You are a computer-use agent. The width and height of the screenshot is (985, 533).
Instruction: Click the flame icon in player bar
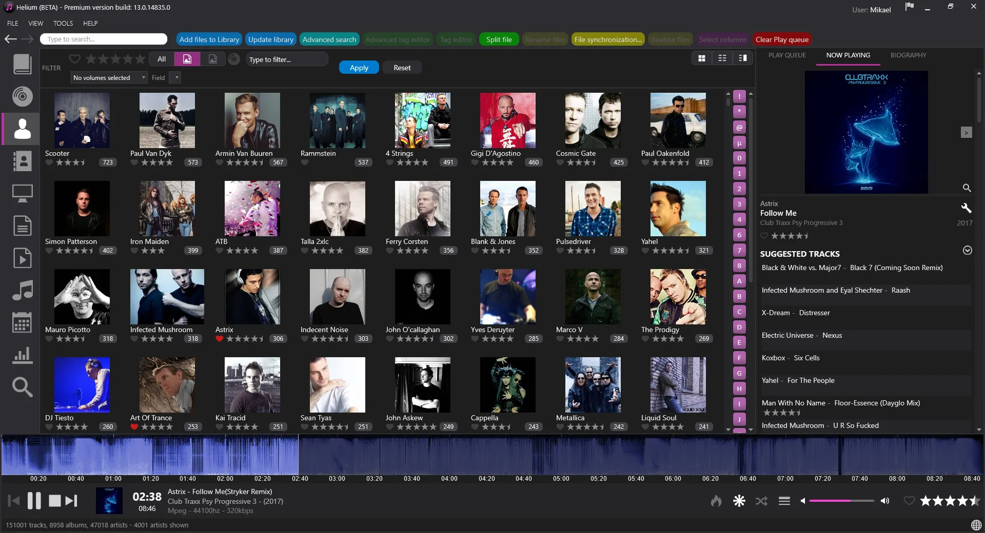coord(716,501)
